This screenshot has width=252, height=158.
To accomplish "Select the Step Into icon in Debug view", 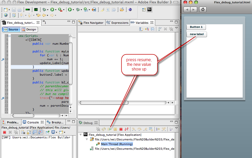I will click(x=134, y=129).
